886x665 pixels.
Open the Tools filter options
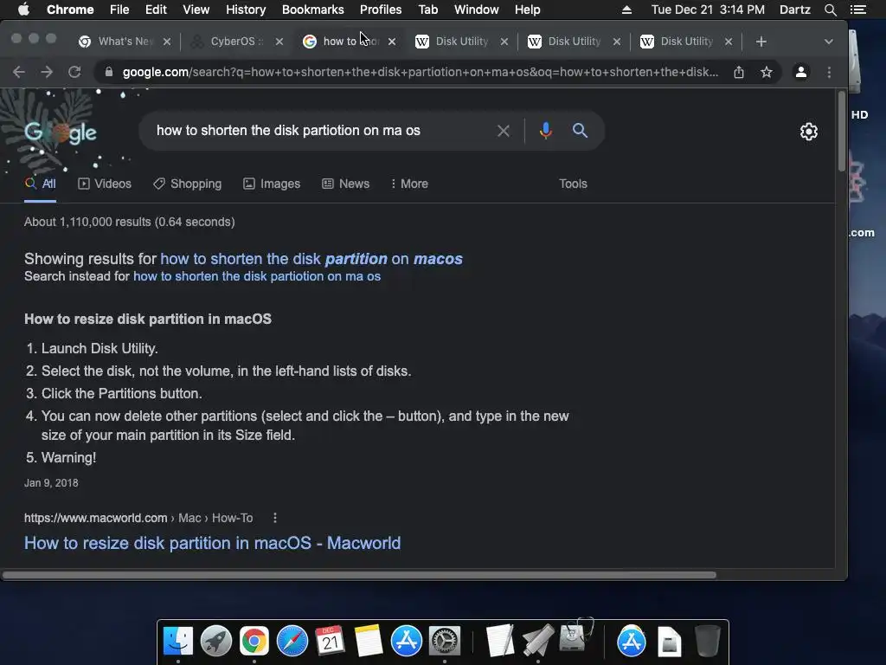(573, 184)
